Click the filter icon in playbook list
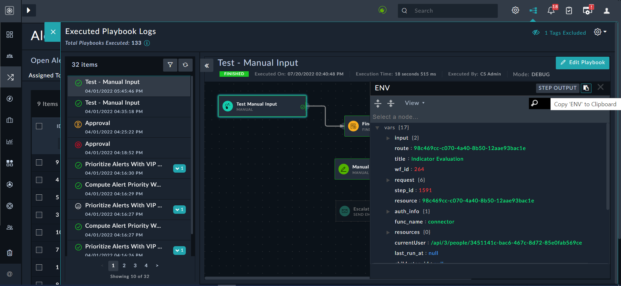621x286 pixels. click(x=170, y=65)
